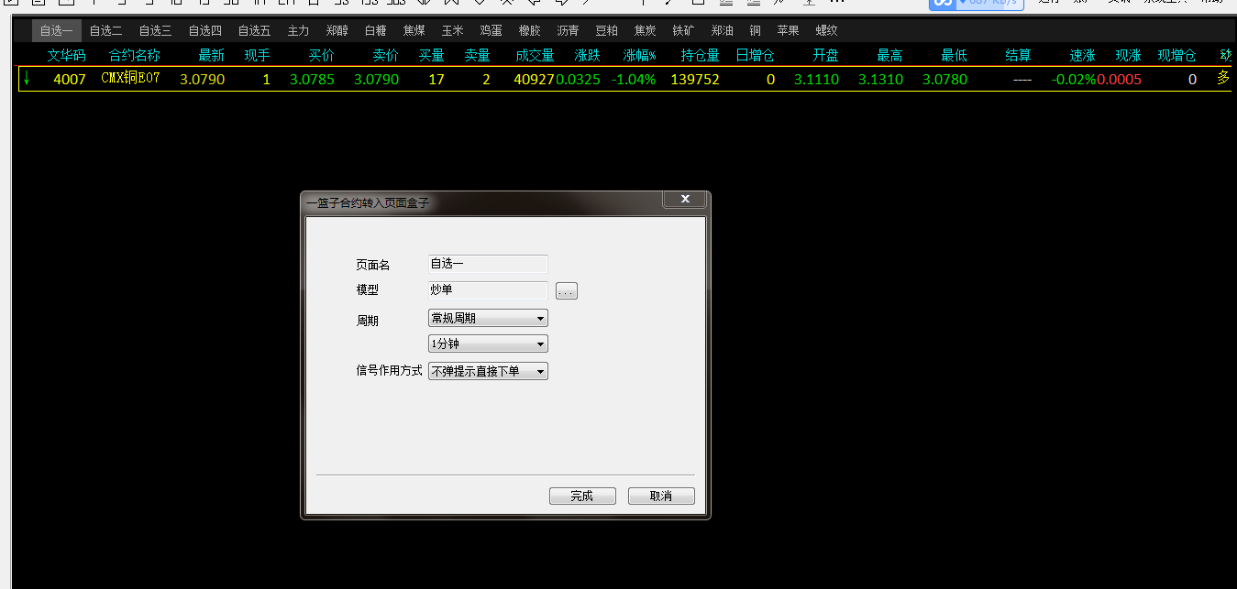Click the green down arrow in the contract row
Screen dimensions: 1237x589
pos(27,79)
